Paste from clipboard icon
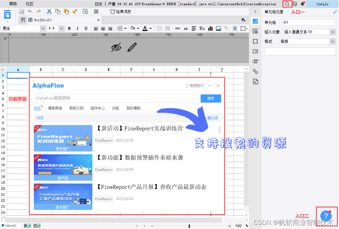 point(66,12)
